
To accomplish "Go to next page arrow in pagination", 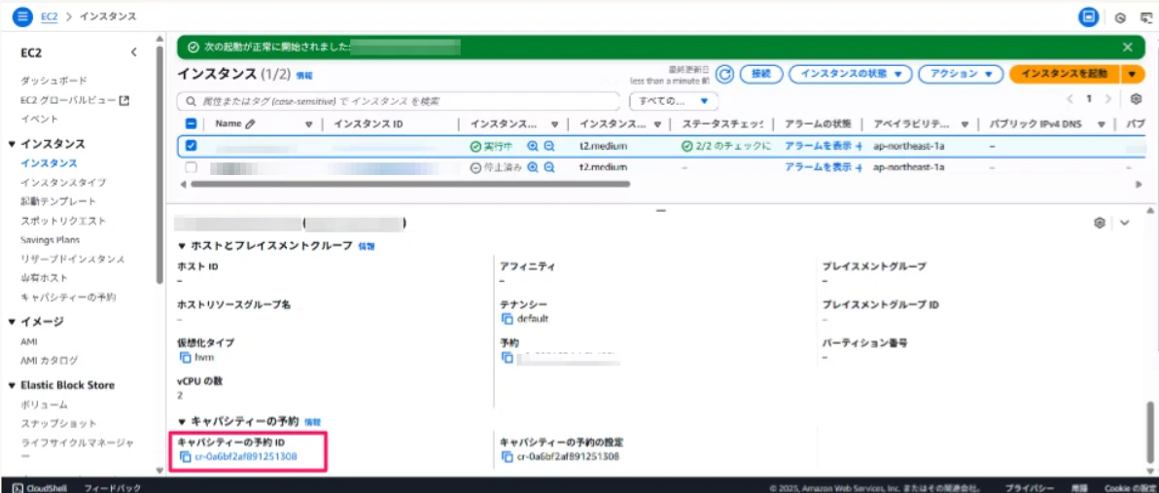I will coord(1107,98).
